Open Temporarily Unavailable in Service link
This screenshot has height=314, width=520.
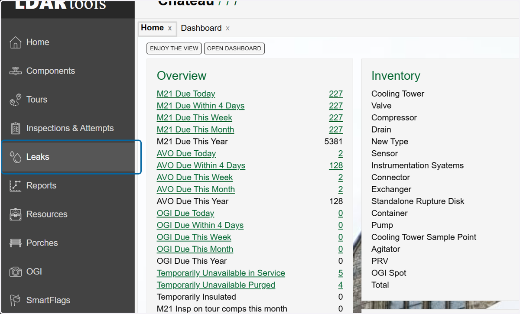(221, 273)
